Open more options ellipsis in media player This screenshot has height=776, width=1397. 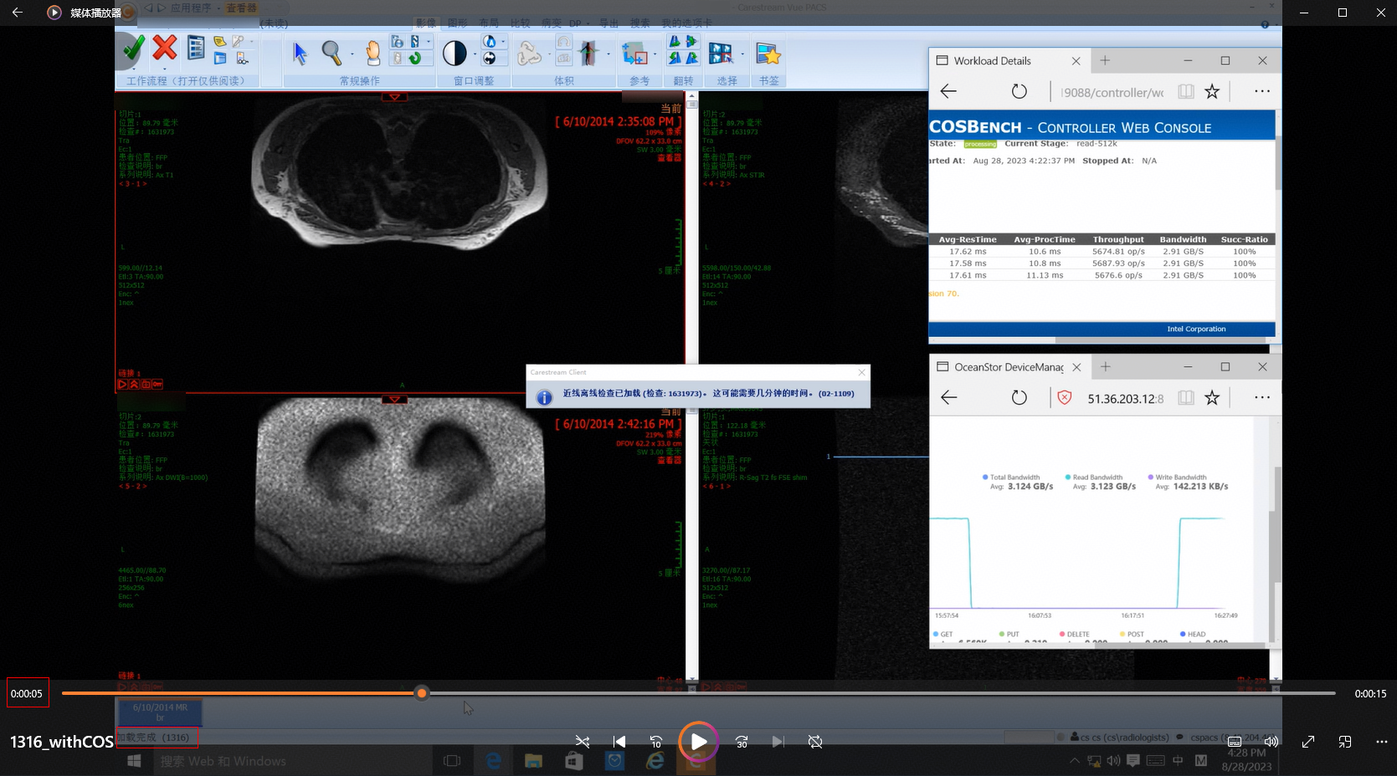click(x=1382, y=742)
